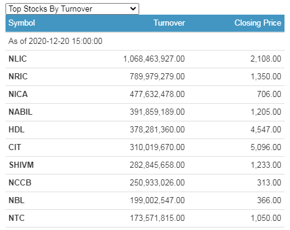Select turnover value 282,845,658.00

click(x=158, y=165)
